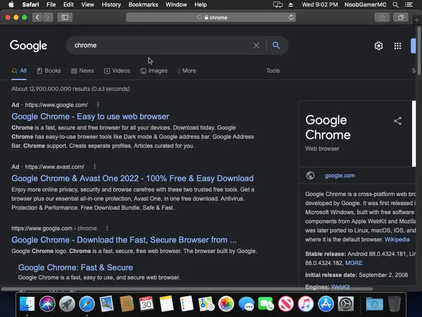Image resolution: width=422 pixels, height=317 pixels.
Task: Expand the More search filters menu
Action: coord(187,71)
